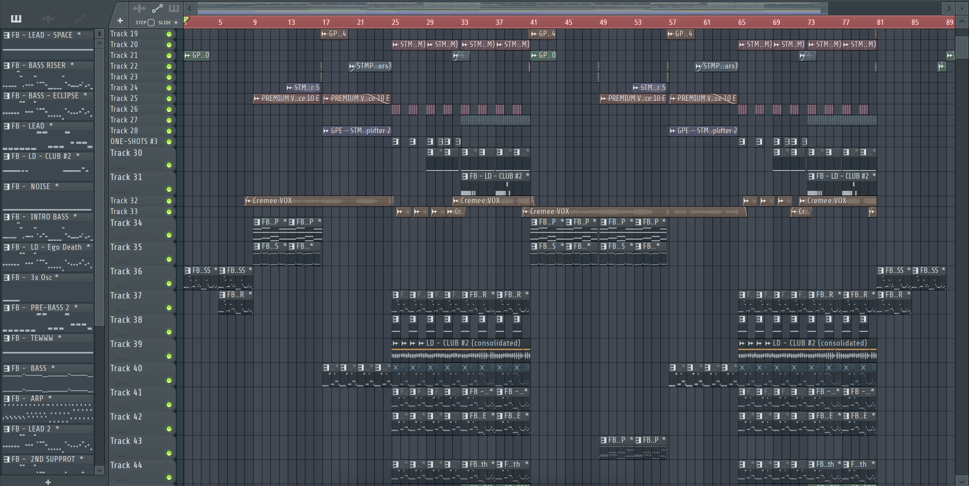Click the playlist overview scrollbar at top

[x=512, y=8]
